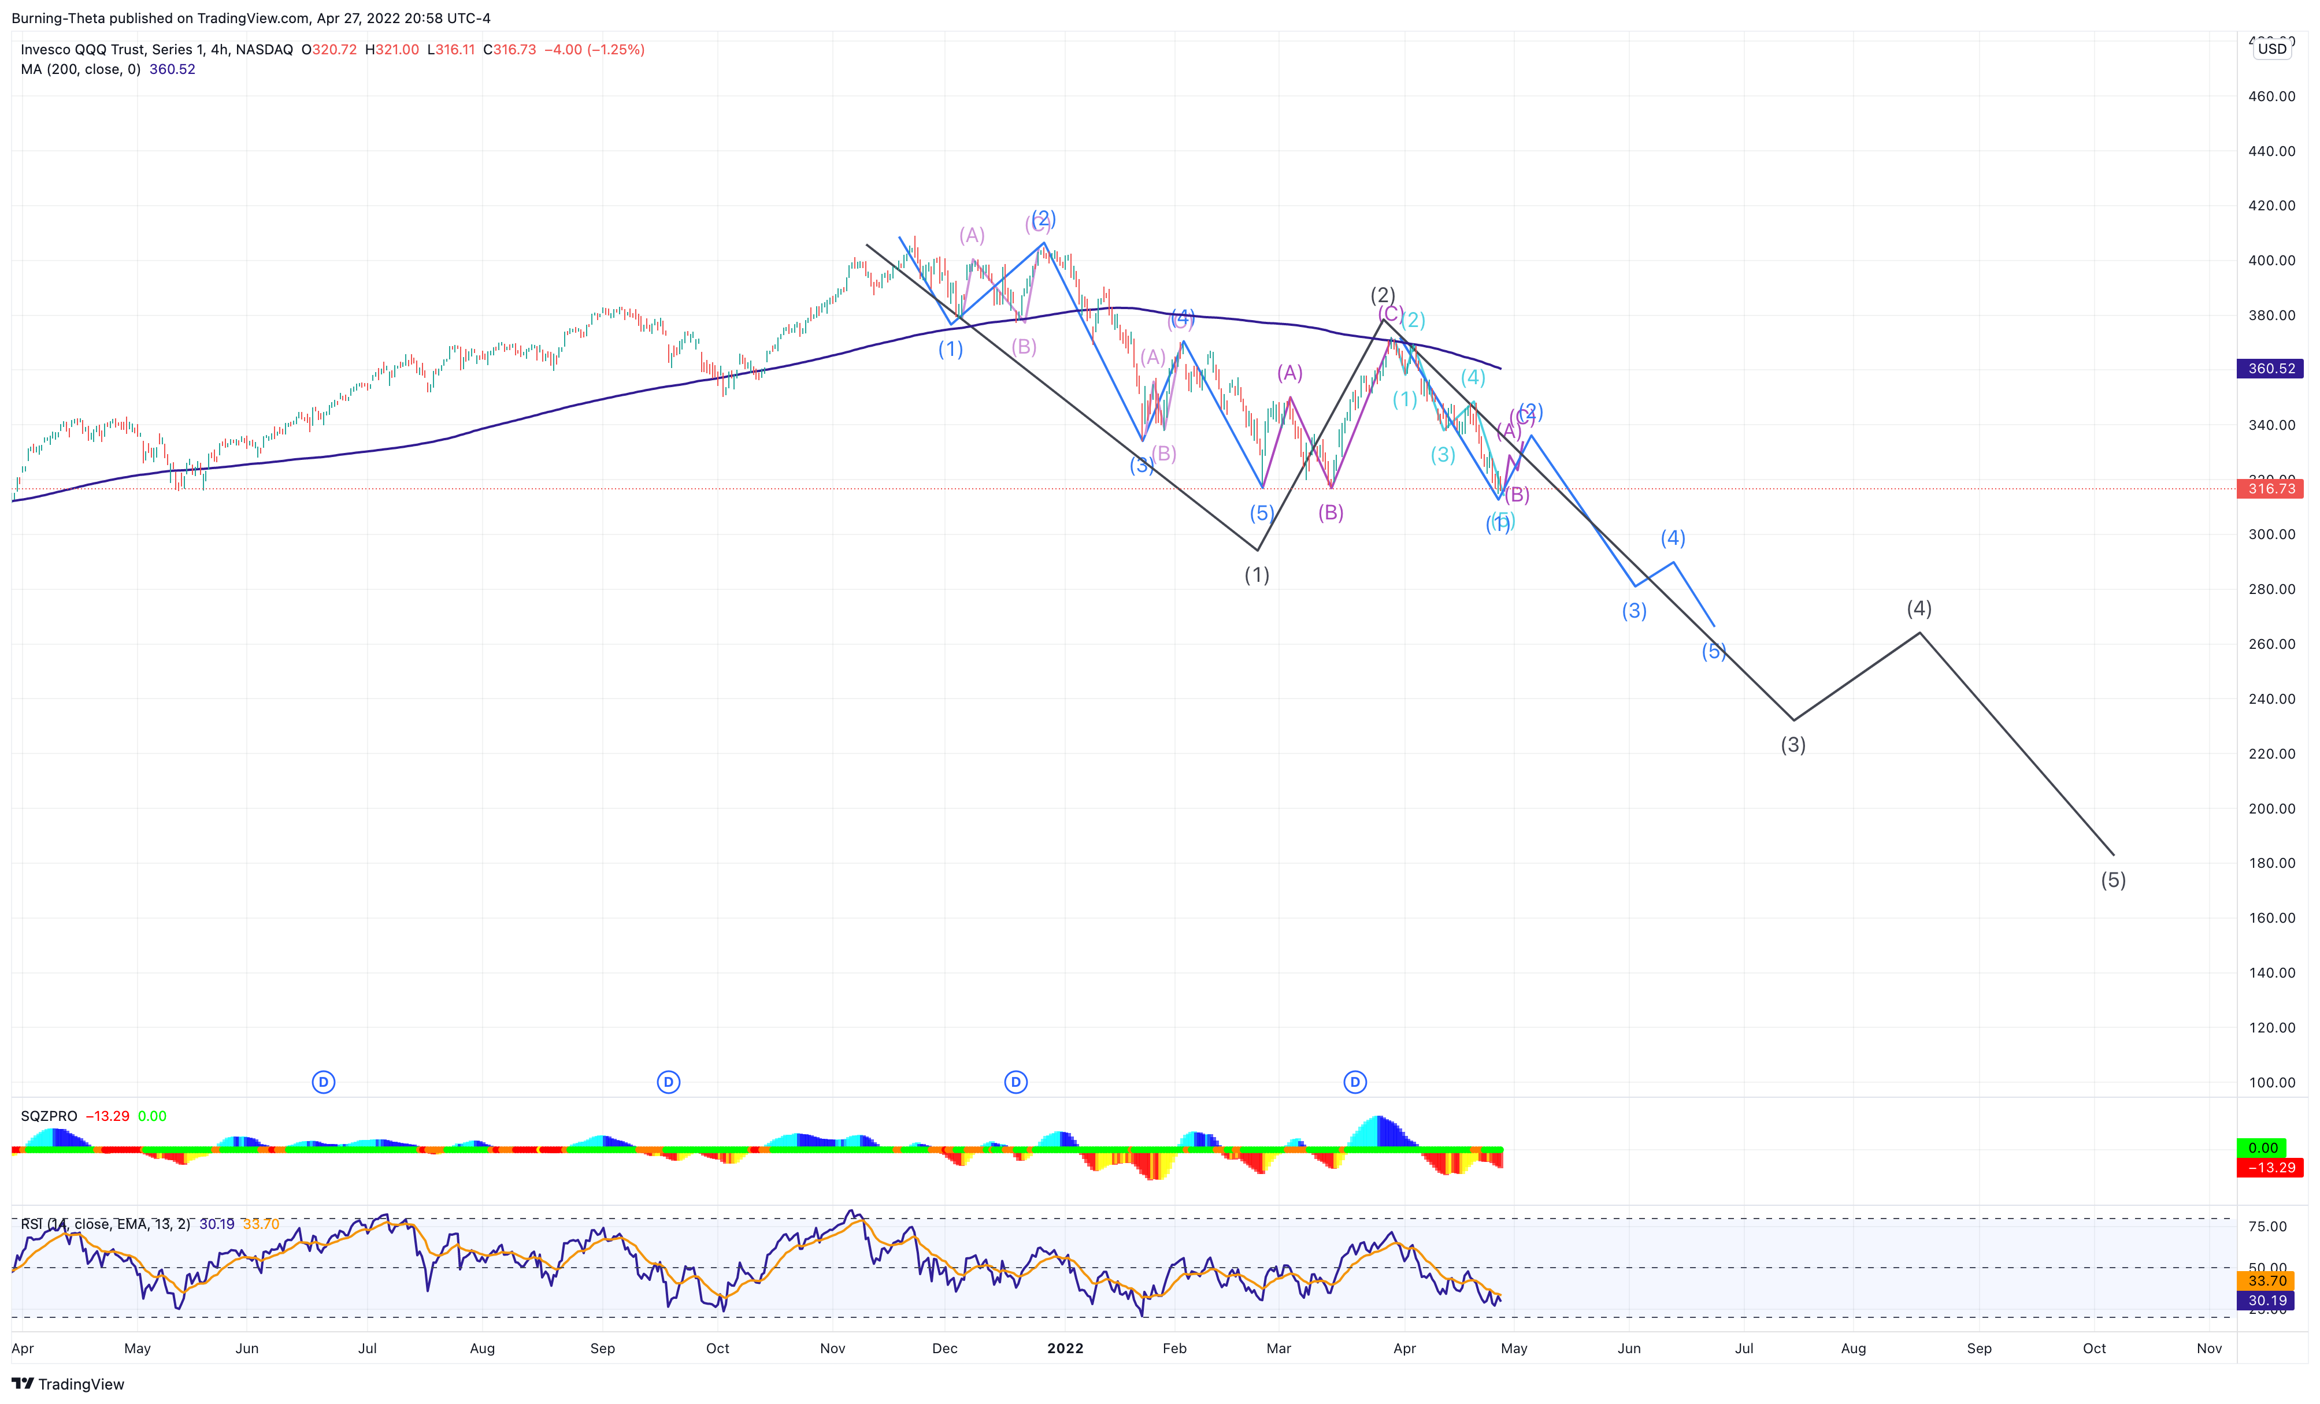Click the dividend marker near mid-December
The height and width of the screenshot is (1404, 2320).
click(1015, 1082)
